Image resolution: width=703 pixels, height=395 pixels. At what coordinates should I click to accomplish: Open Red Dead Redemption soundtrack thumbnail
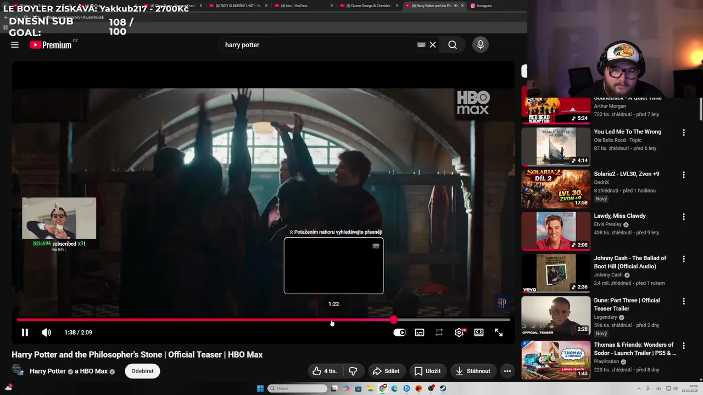(x=556, y=110)
